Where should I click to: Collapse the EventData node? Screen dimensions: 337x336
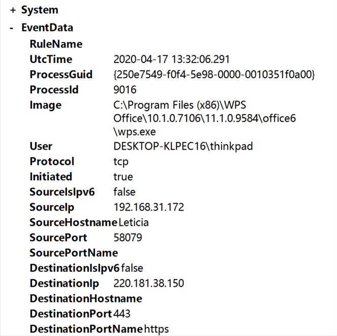pos(12,28)
